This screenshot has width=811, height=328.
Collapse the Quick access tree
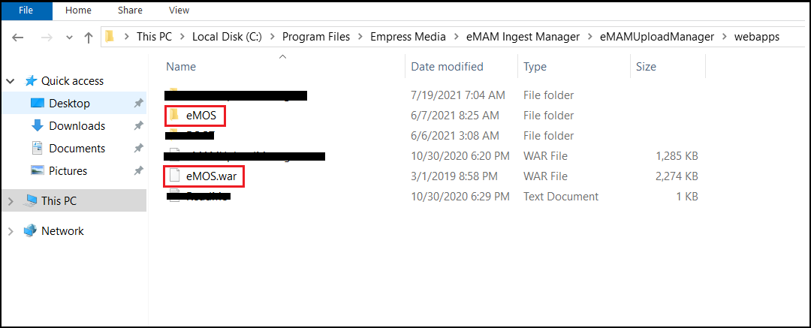(x=11, y=81)
